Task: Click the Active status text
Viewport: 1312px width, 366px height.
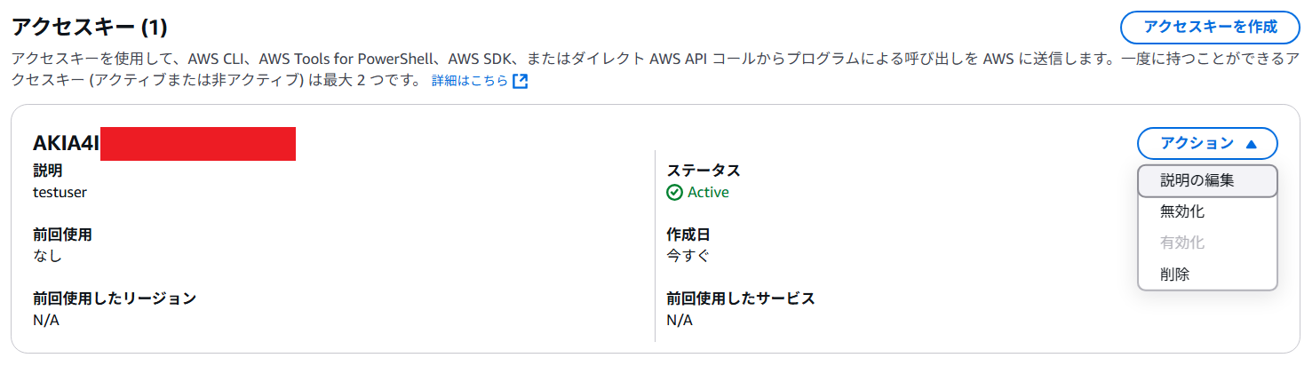Action: coord(708,193)
